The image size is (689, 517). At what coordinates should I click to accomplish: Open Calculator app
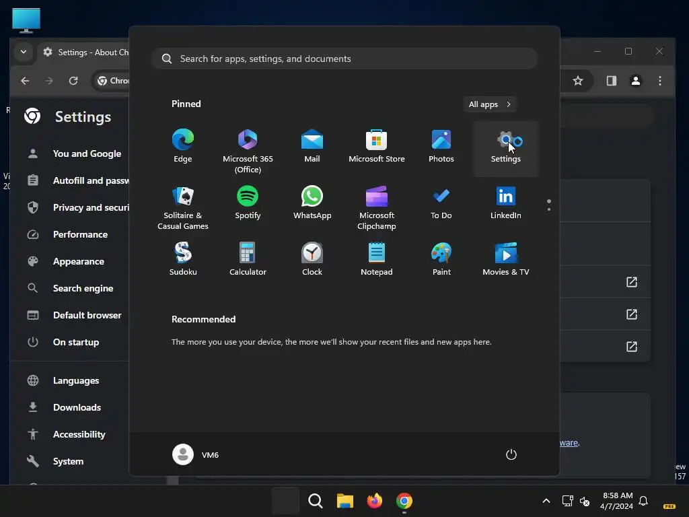(248, 261)
